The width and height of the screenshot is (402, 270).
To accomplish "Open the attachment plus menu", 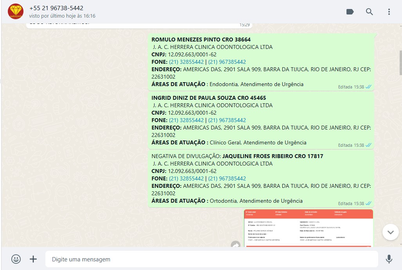I will click(x=33, y=259).
